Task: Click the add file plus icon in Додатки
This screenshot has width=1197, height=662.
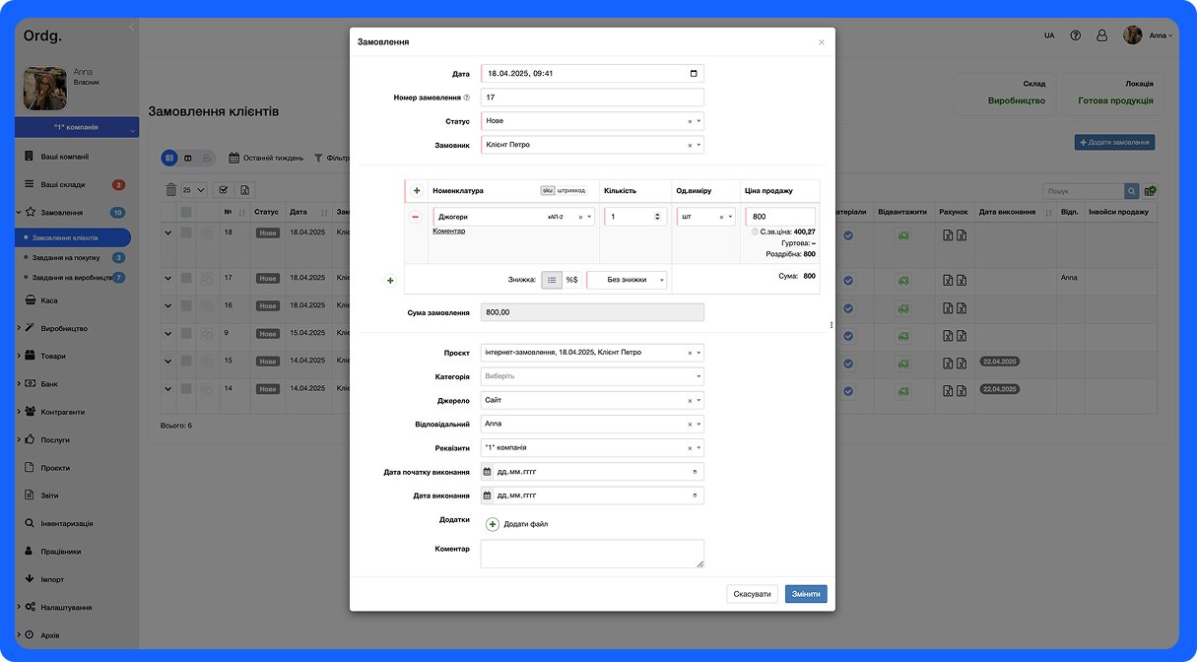Action: pyautogui.click(x=493, y=524)
